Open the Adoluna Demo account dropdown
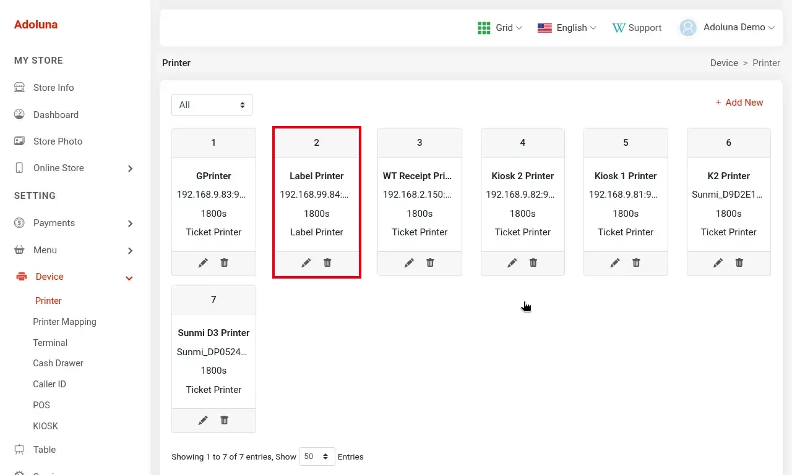The image size is (792, 475). pos(727,28)
